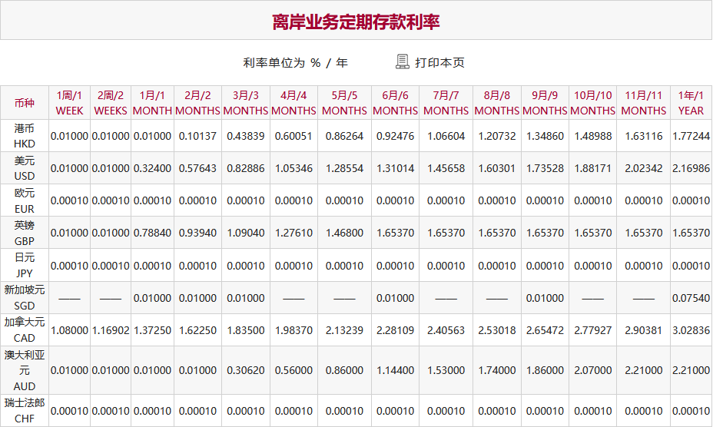Select the 利率单位为 % / 年 note

(296, 63)
